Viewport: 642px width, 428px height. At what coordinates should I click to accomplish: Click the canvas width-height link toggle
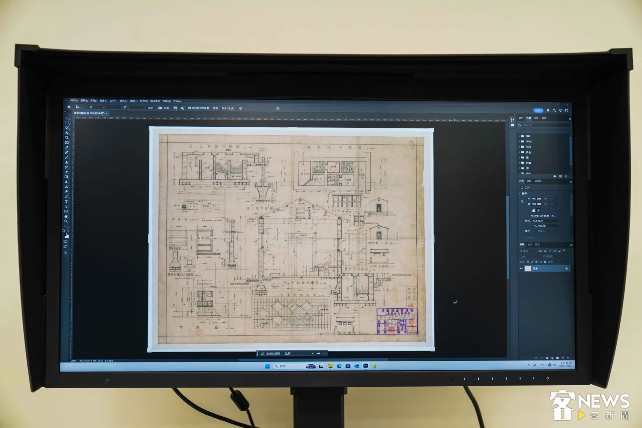[x=522, y=201]
